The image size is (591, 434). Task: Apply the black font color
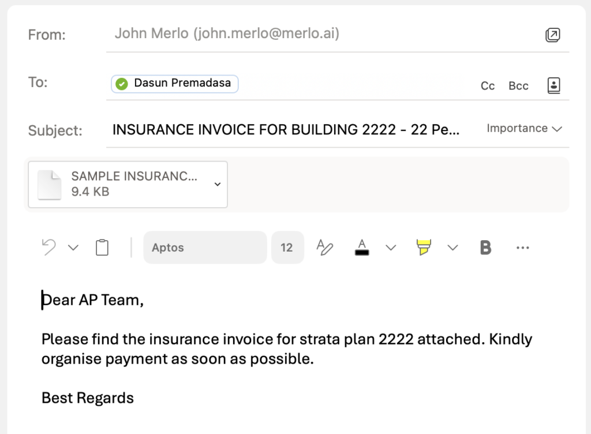pyautogui.click(x=362, y=248)
